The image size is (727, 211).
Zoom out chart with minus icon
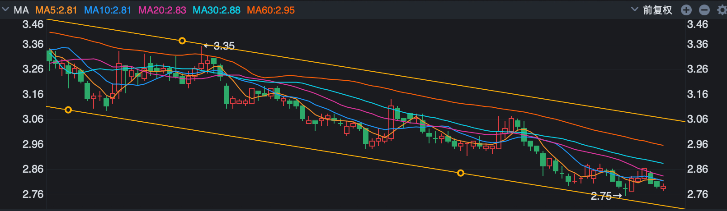coord(704,10)
